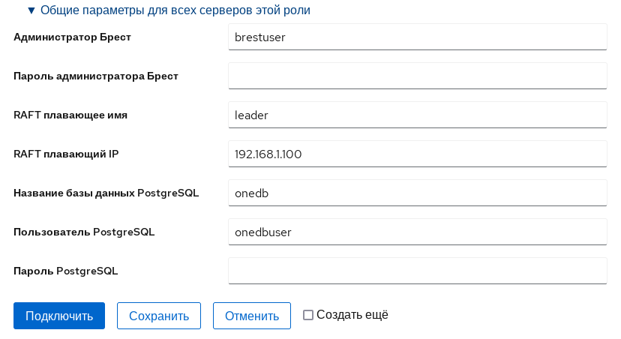Focus the 'Пароль администратора Брест' input field
Image resolution: width=621 pixels, height=339 pixels.
pos(417,75)
